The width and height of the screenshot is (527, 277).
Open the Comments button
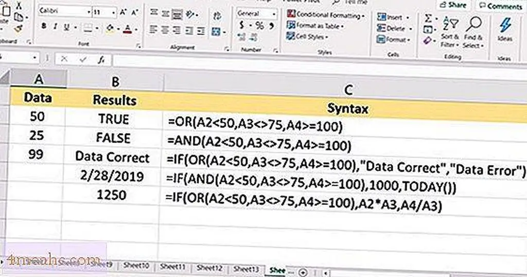pos(499,6)
